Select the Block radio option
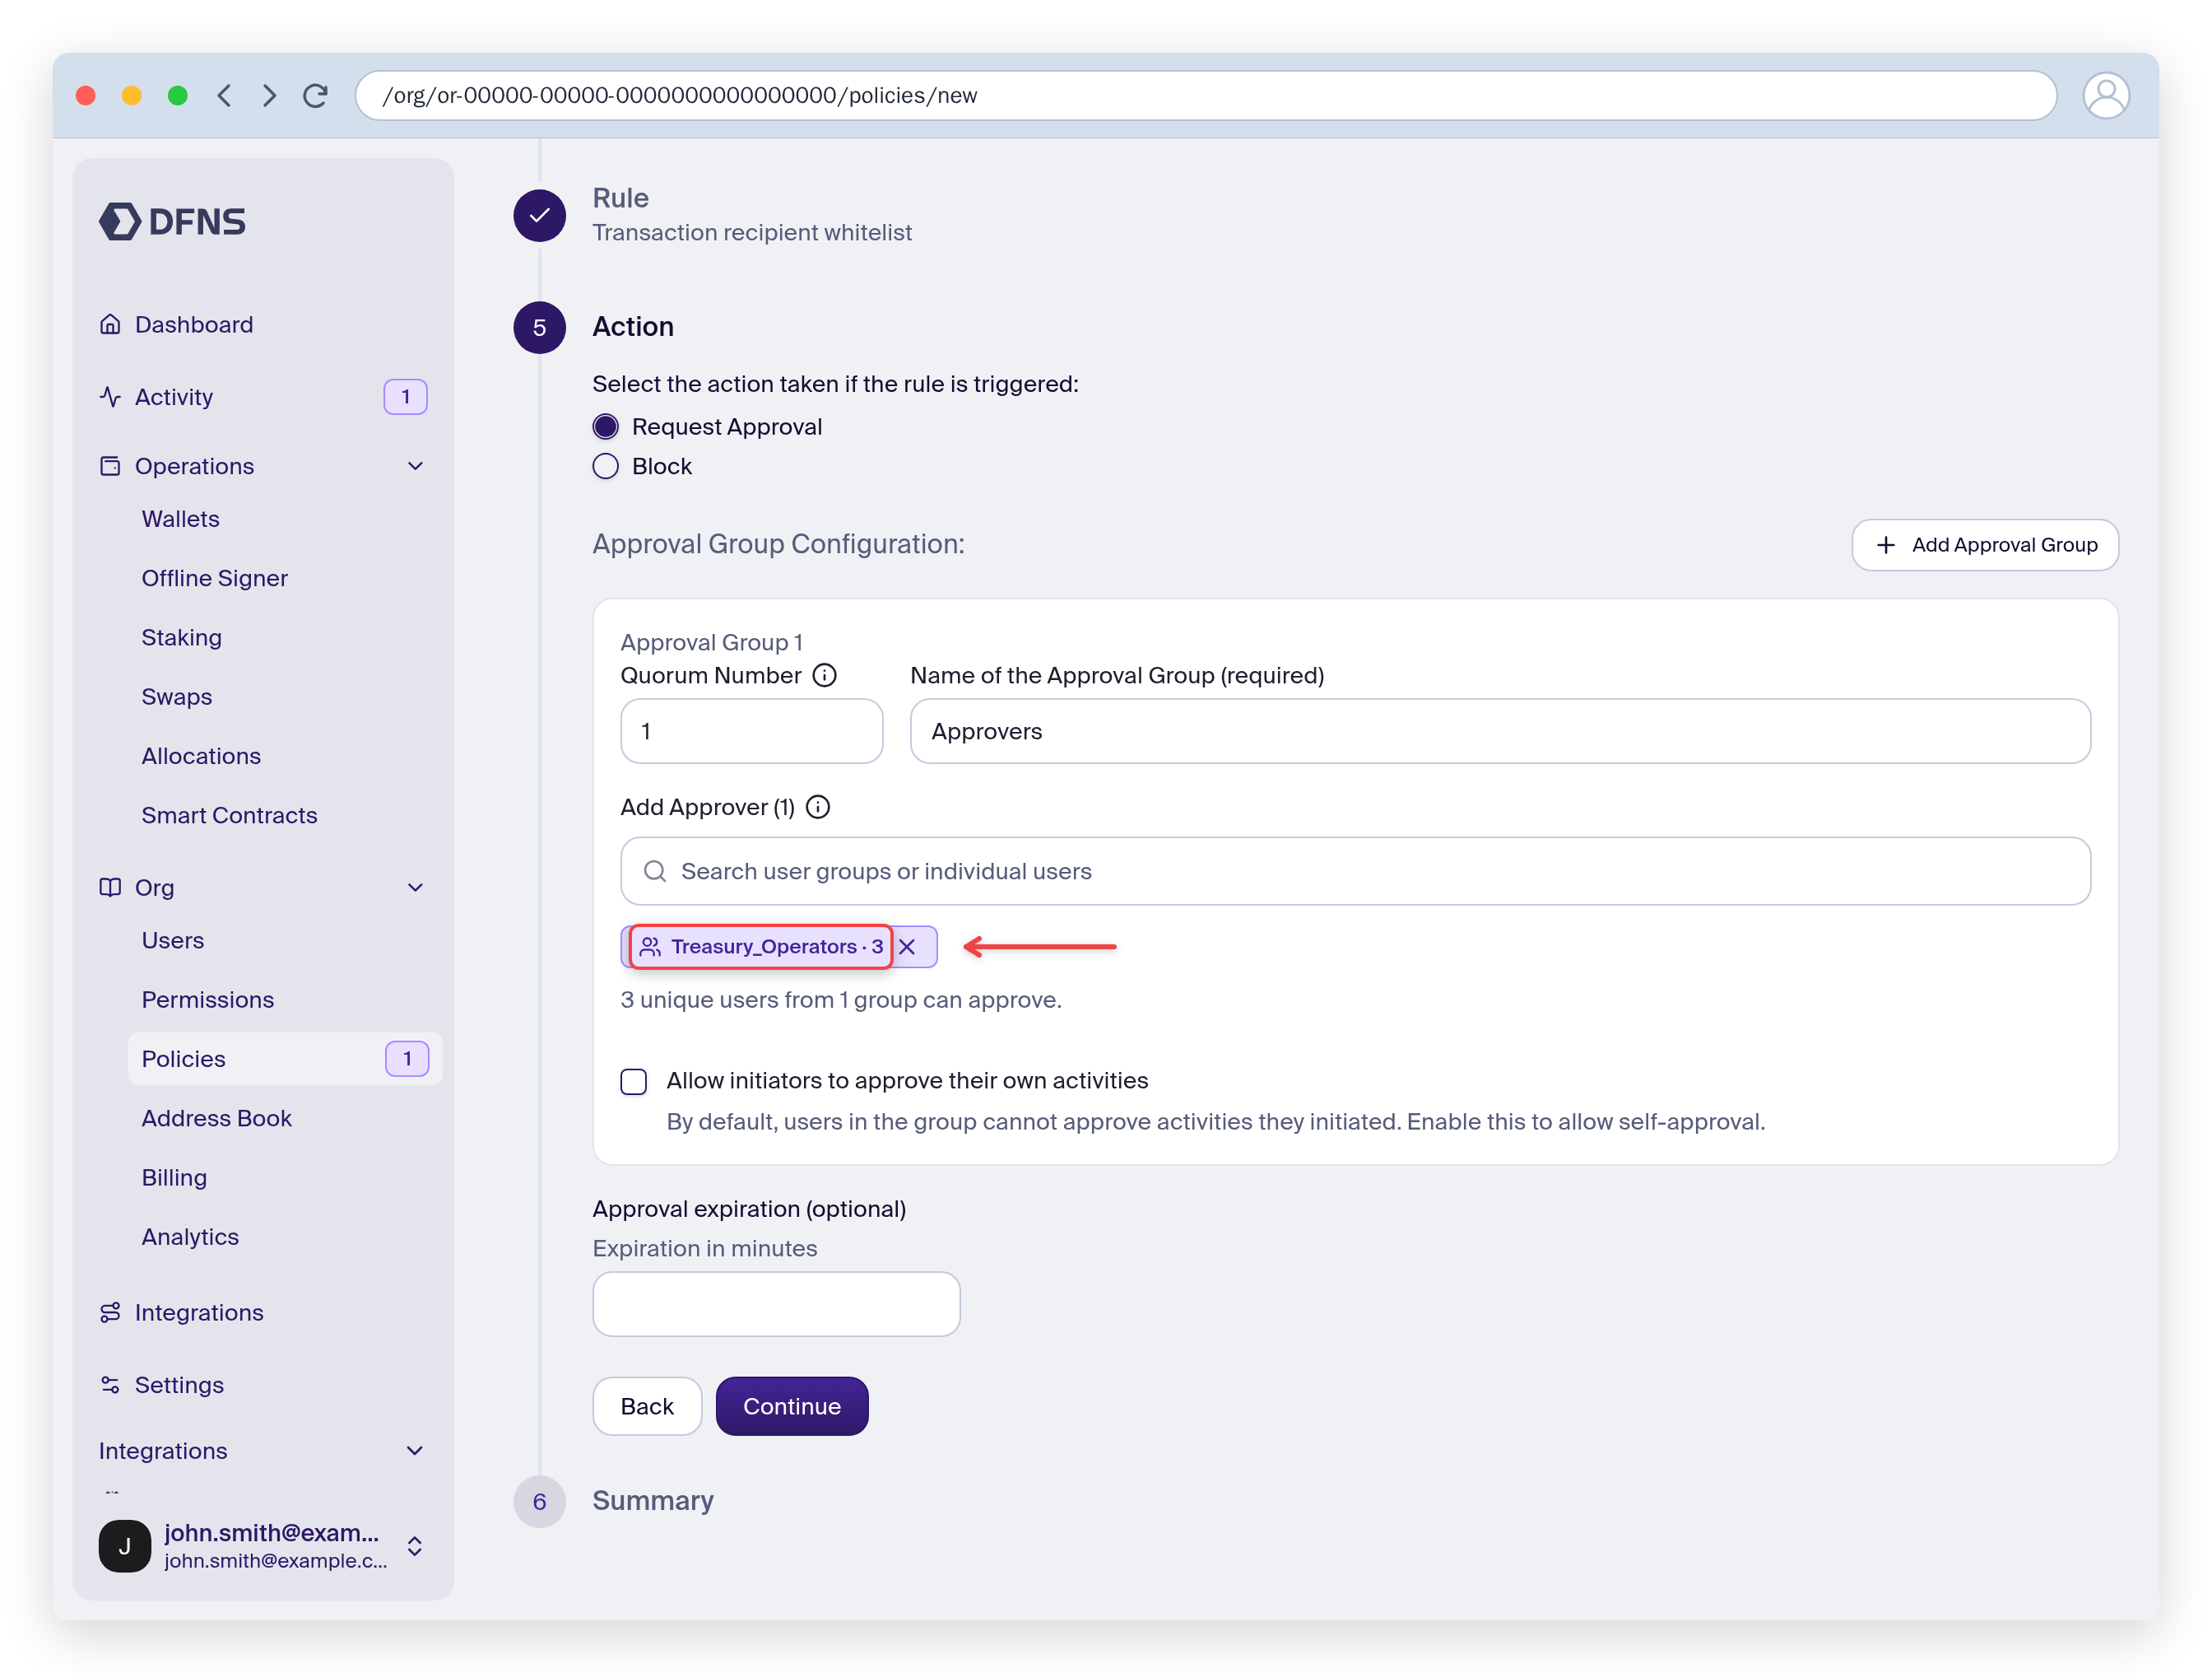The height and width of the screenshot is (1673, 2212). 606,466
